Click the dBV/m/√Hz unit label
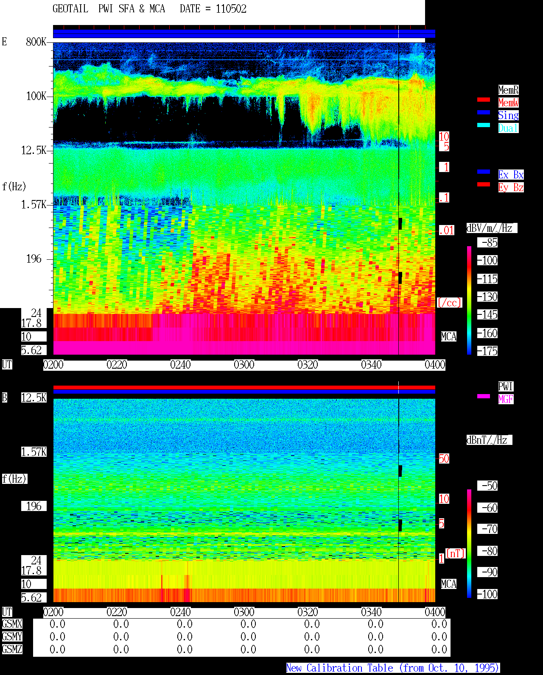Image resolution: width=543 pixels, height=675 pixels. 492,228
